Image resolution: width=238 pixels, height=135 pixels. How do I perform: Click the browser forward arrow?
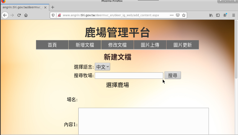12,15
